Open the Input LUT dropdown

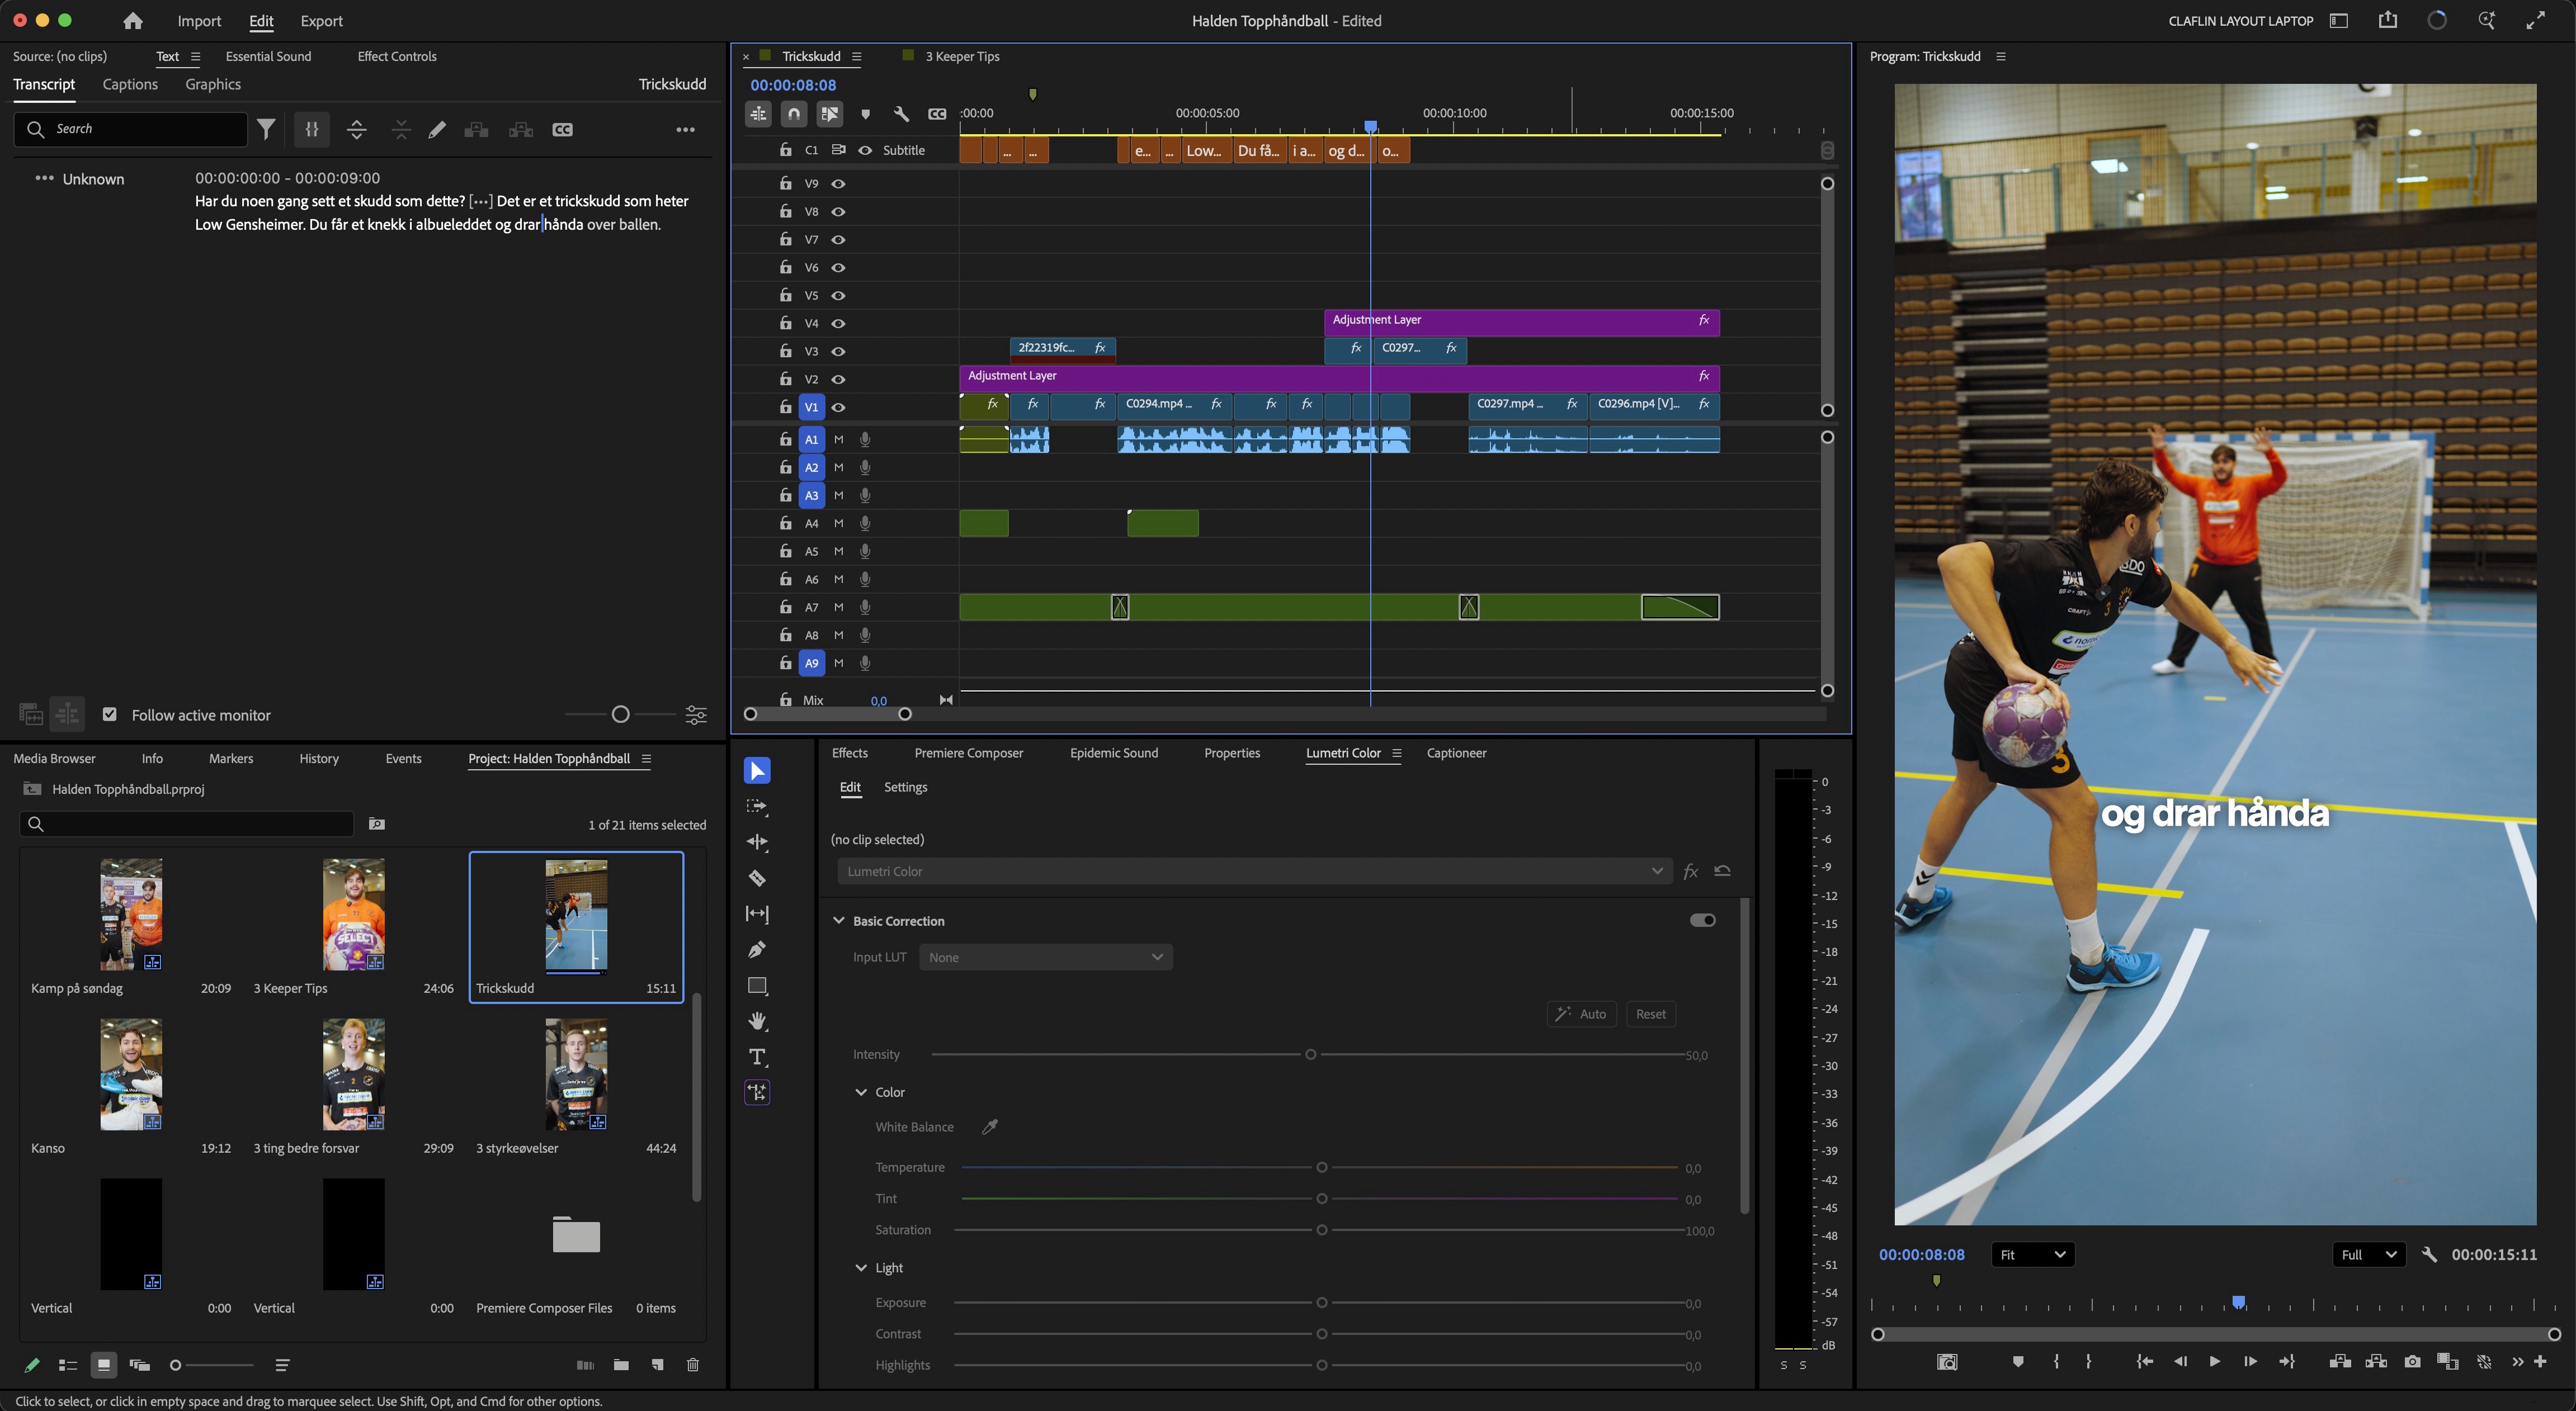[1045, 957]
